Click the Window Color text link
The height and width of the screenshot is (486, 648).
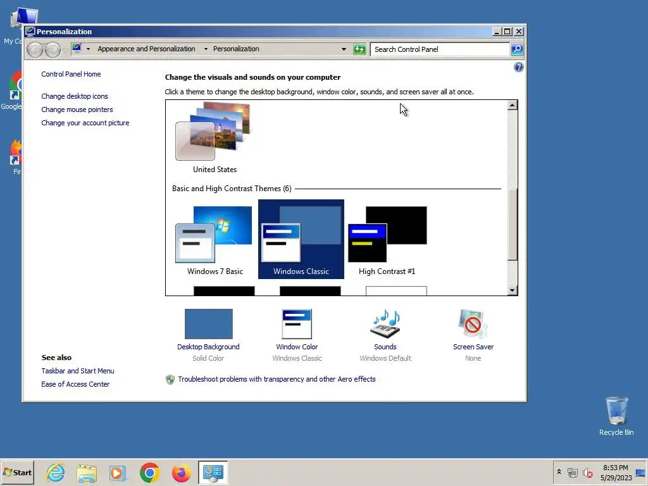click(297, 347)
